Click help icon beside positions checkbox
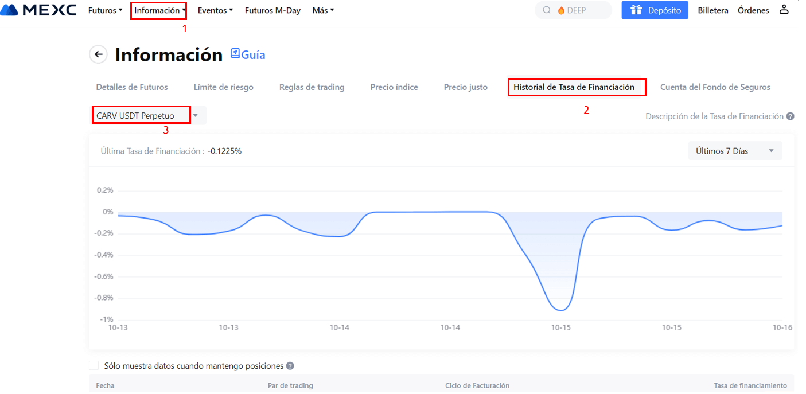Screen dimensions: 806x394 (290, 366)
